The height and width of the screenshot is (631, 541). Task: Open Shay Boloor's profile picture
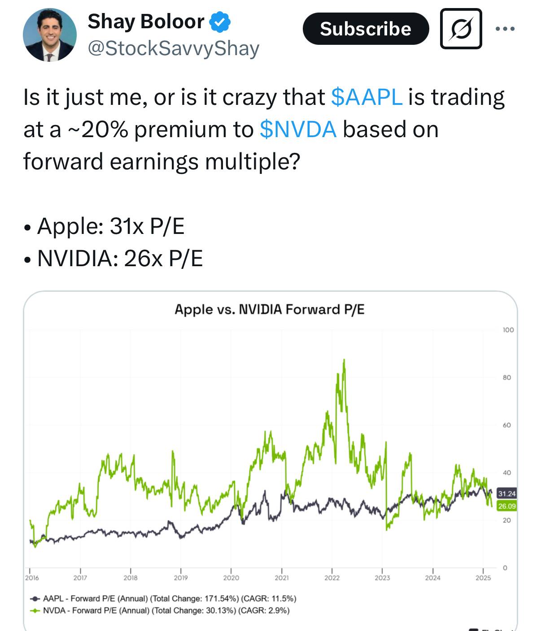(x=50, y=35)
